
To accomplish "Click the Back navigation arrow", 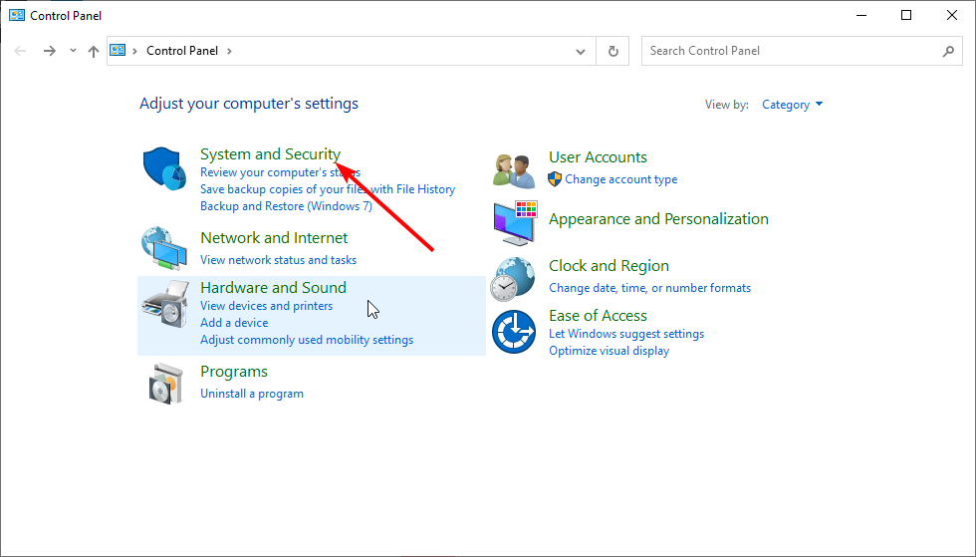I will [20, 51].
